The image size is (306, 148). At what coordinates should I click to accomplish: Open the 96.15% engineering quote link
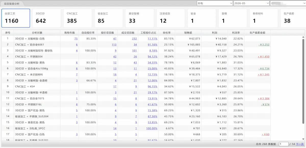pyautogui.click(x=152, y=87)
